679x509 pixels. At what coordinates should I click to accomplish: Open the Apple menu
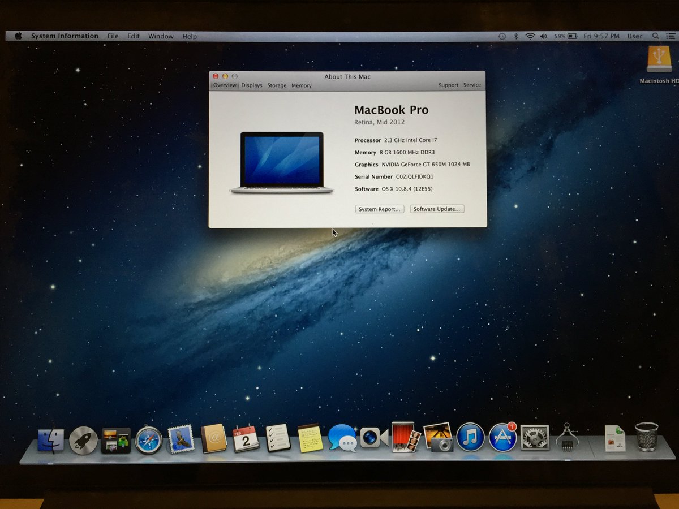[x=18, y=36]
